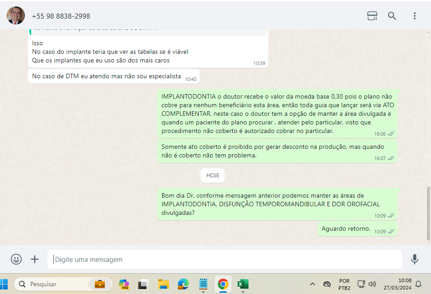Switch to Excel in the taskbar
The image size is (431, 294).
pyautogui.click(x=243, y=284)
